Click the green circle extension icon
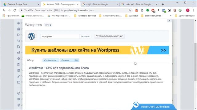The height and width of the screenshot is (110, 197). [180, 10]
